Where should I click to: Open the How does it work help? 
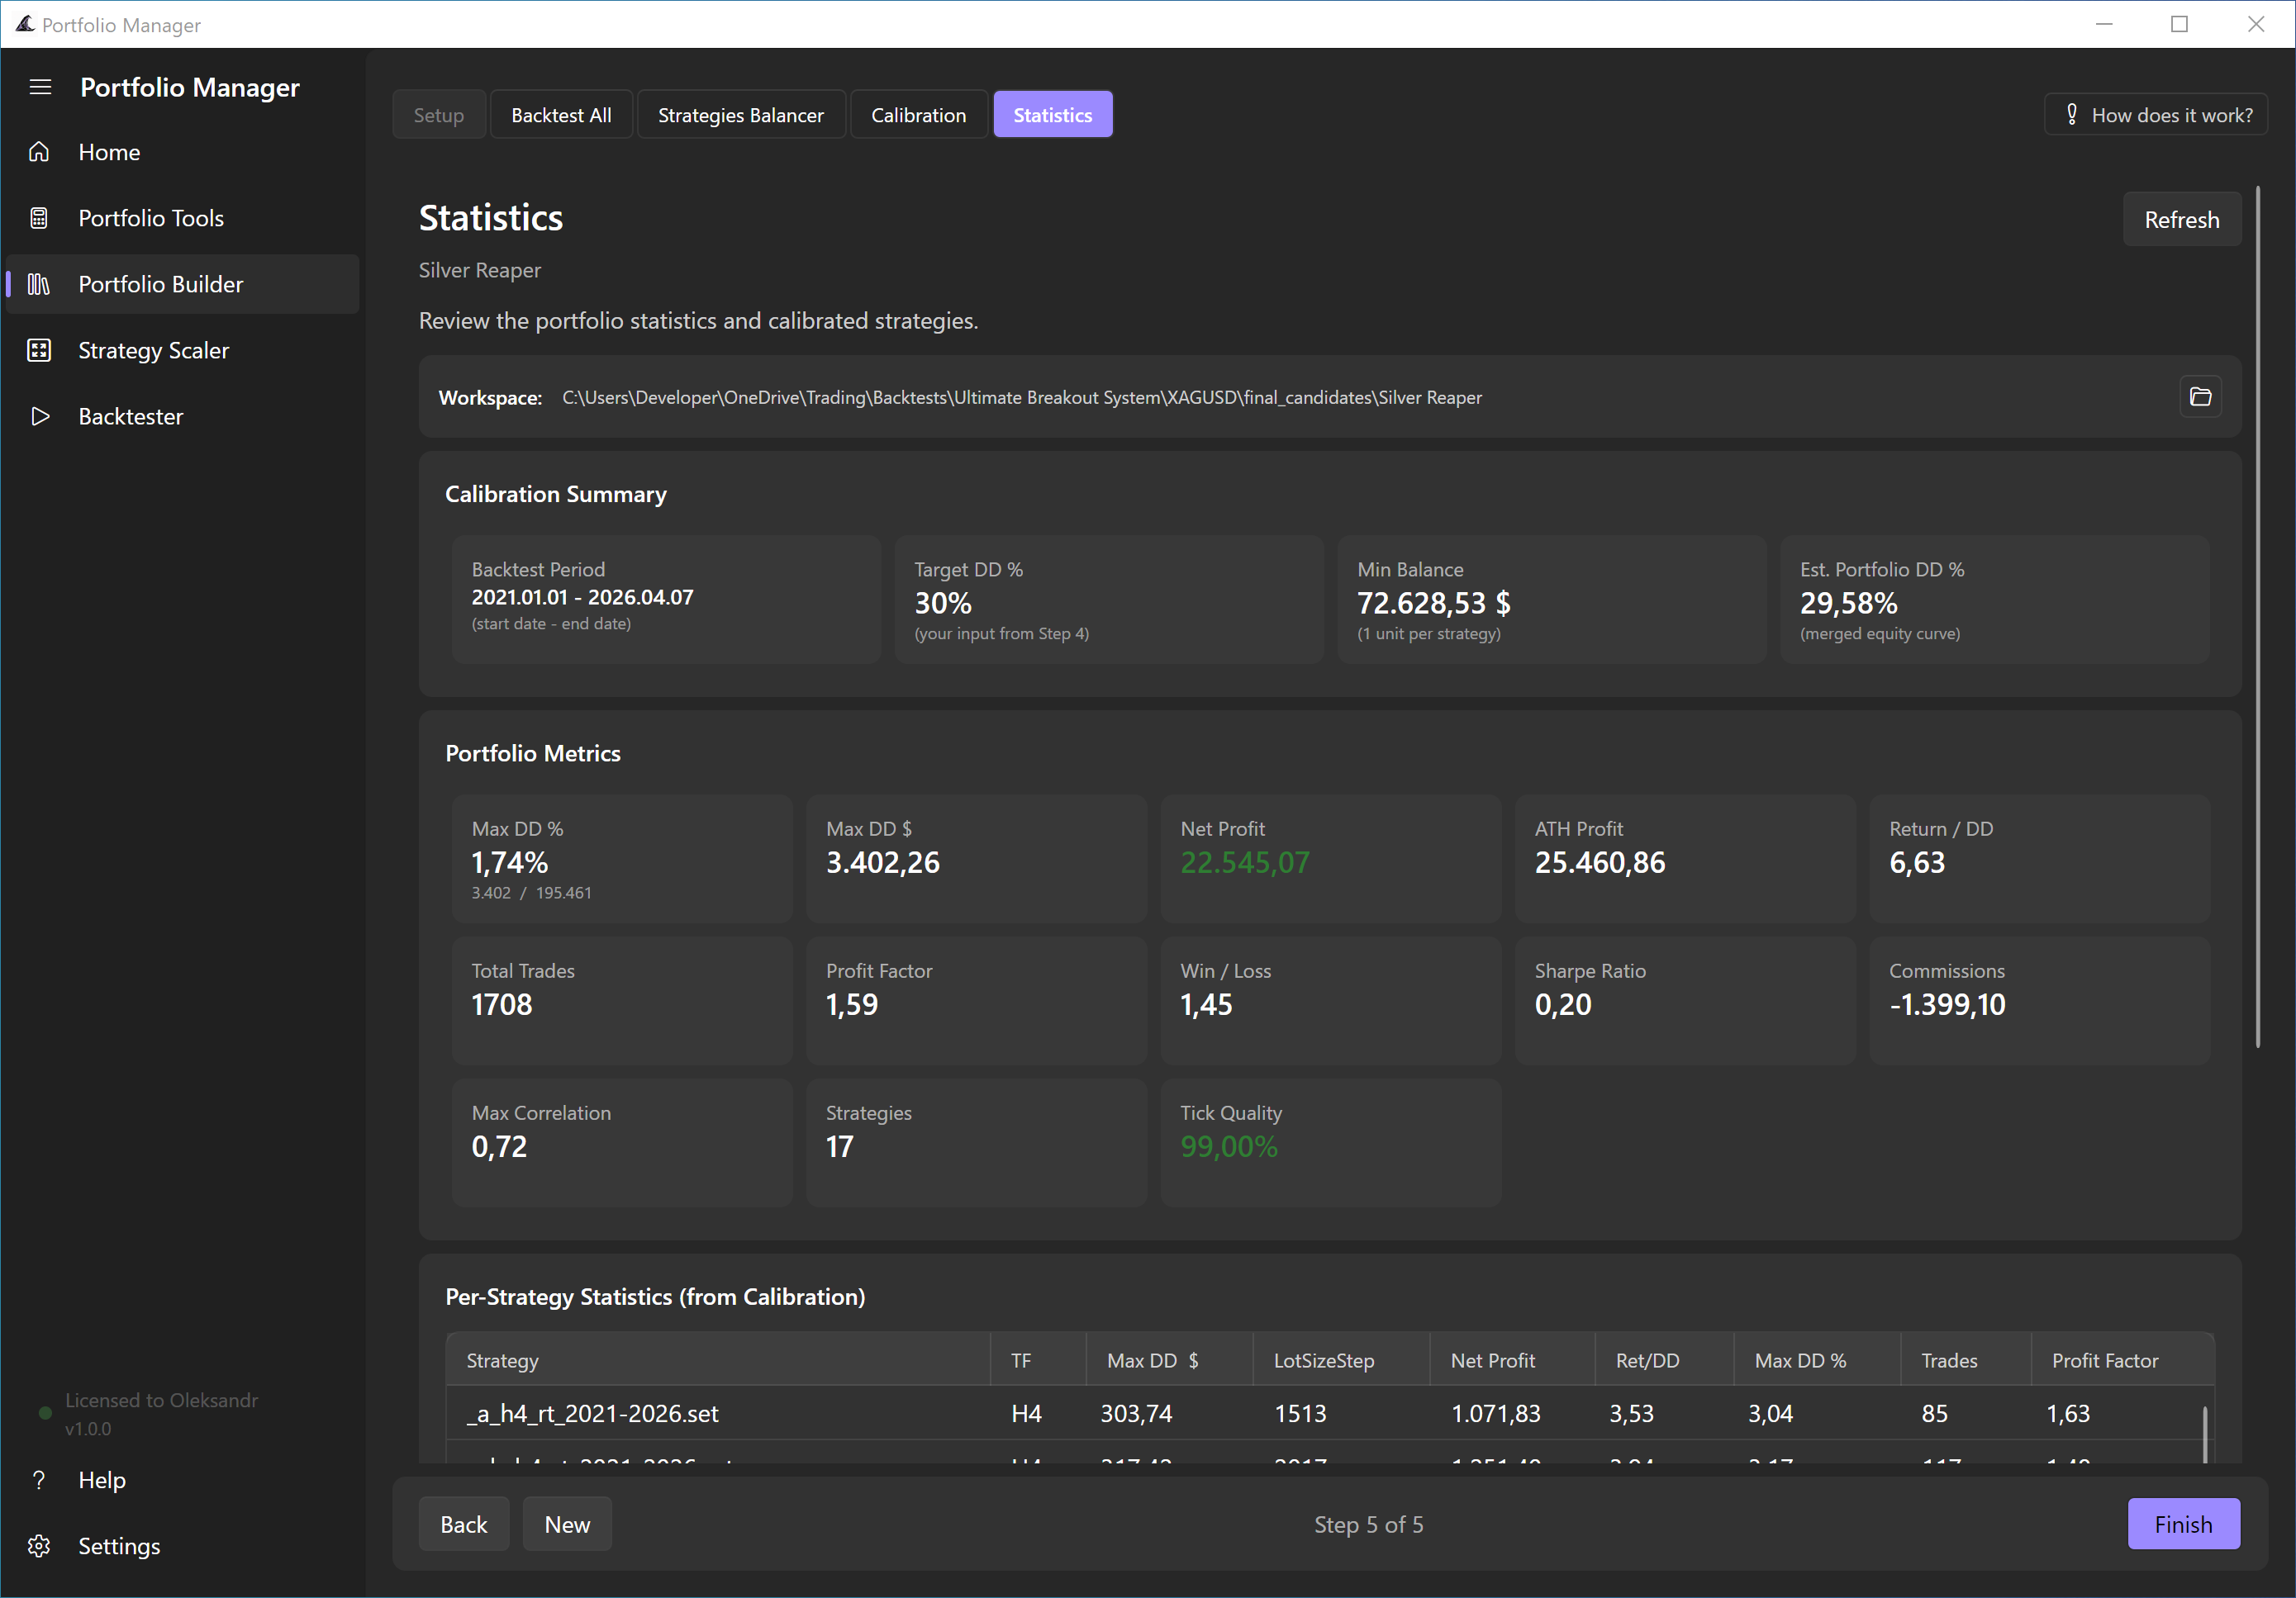[x=2156, y=115]
